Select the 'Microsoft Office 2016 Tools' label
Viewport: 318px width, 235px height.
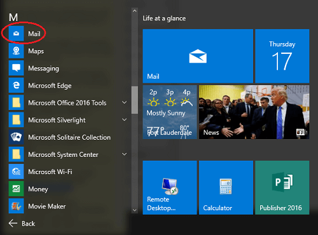pos(67,103)
